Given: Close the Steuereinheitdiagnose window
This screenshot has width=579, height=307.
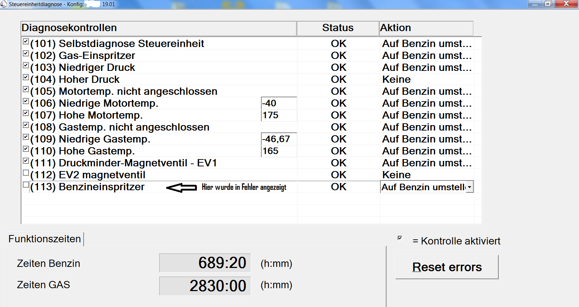Looking at the screenshot, I should coord(566,4).
